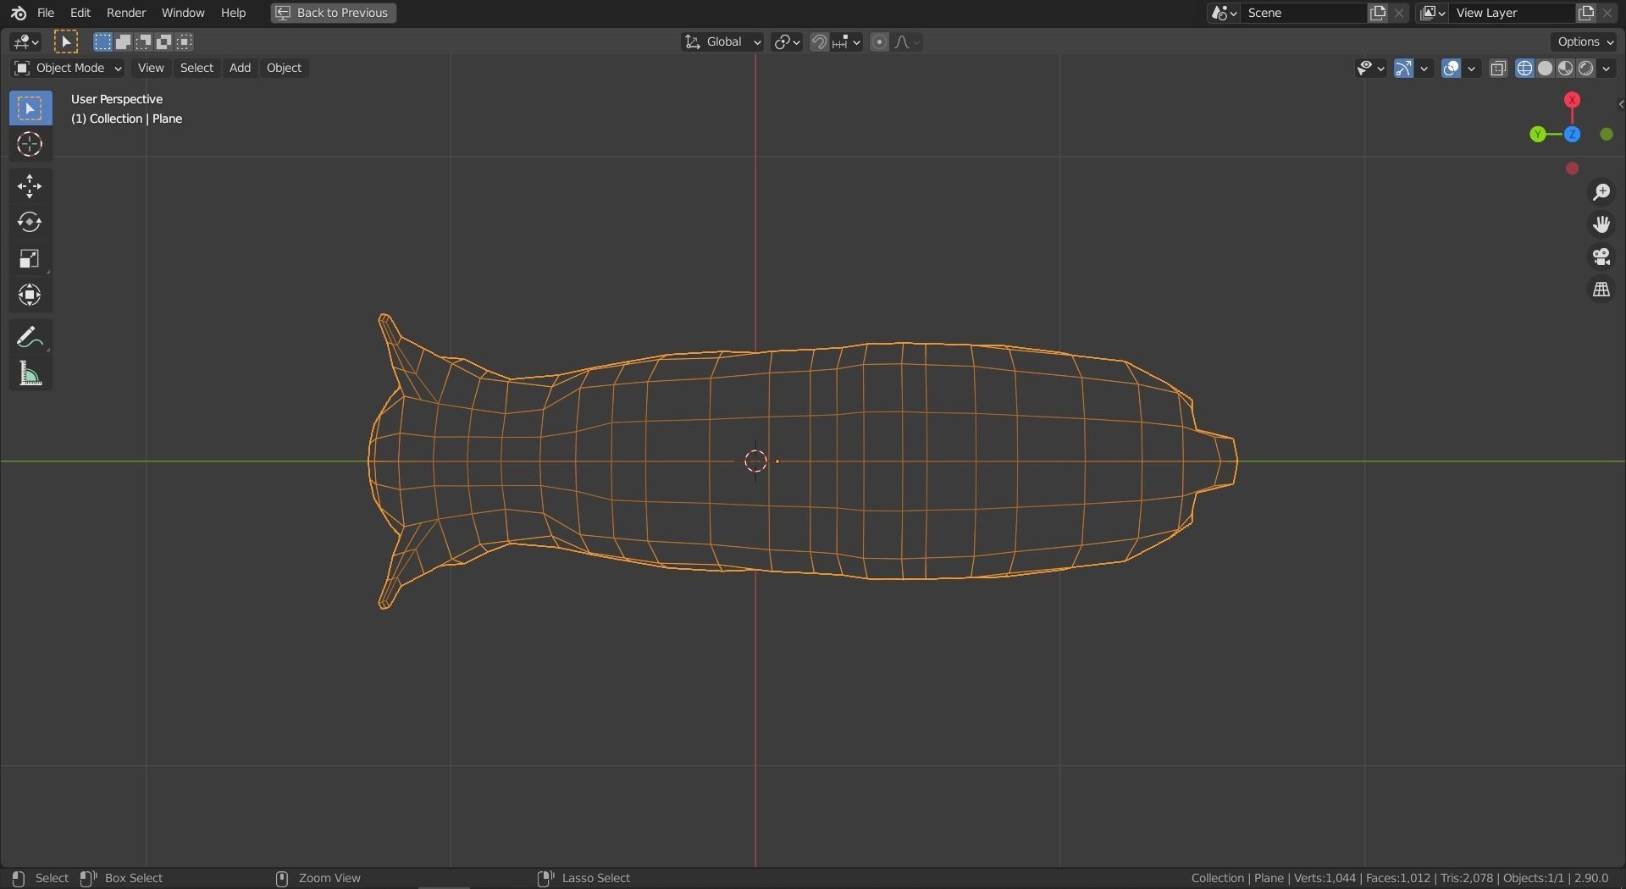Open the pivot point dropdown

coord(787,42)
